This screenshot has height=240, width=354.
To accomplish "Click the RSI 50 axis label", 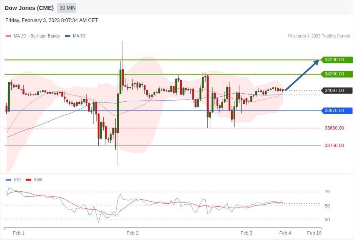I will 327,206.
